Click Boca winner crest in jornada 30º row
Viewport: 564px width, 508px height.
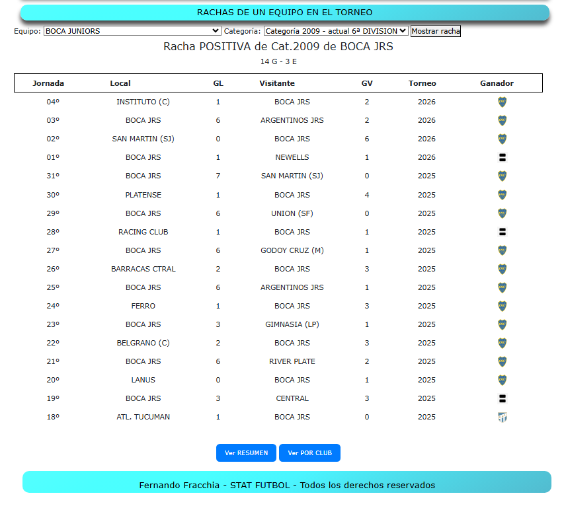coord(502,195)
